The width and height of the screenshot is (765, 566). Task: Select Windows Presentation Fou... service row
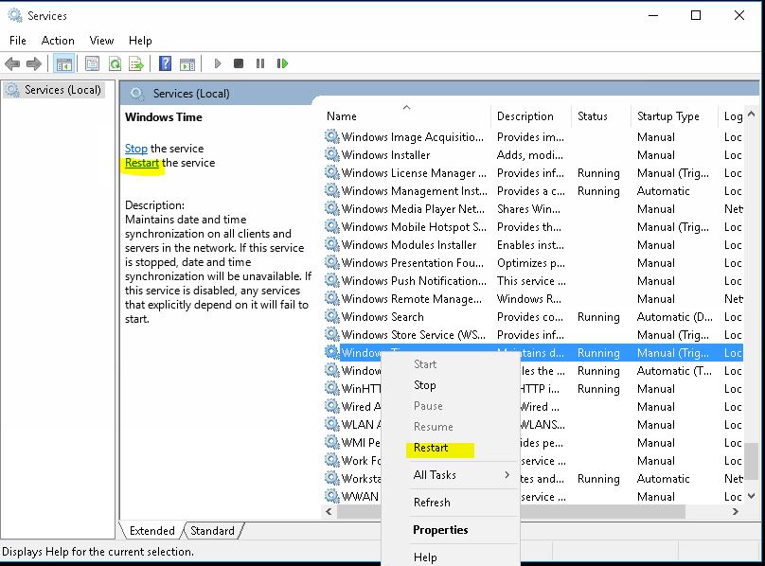pyautogui.click(x=533, y=262)
